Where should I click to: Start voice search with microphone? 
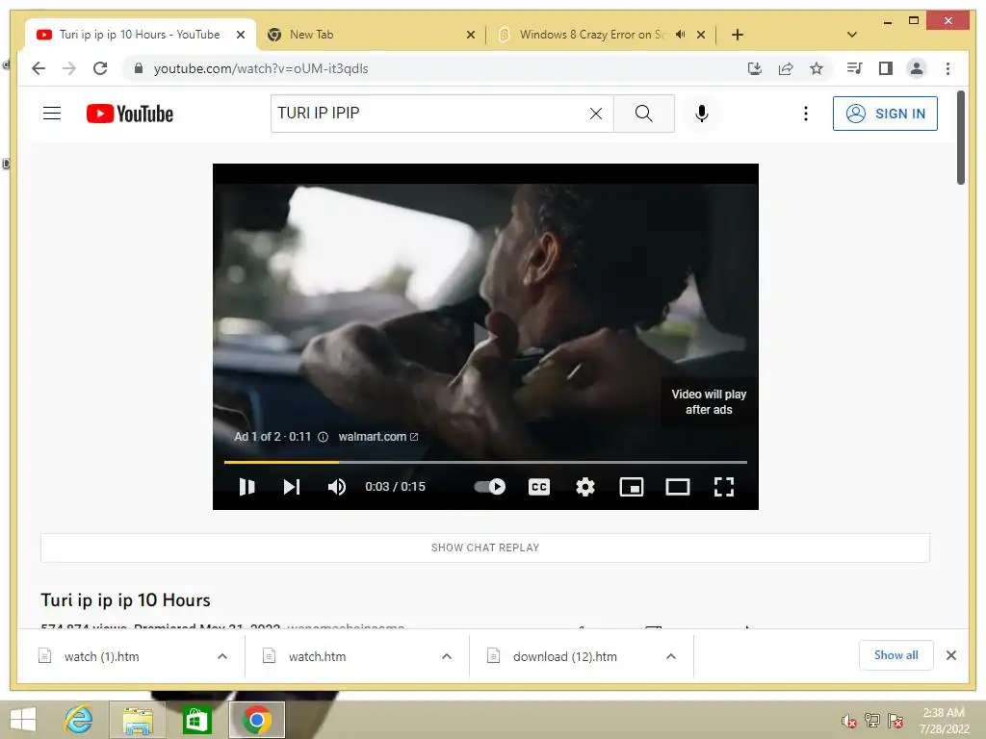(702, 114)
